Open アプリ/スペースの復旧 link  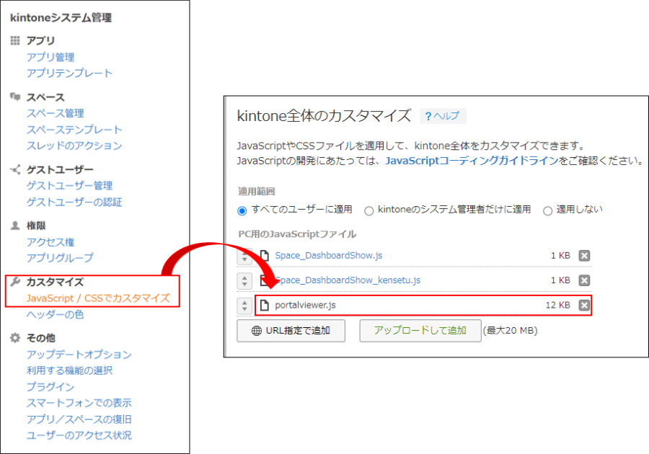point(79,419)
